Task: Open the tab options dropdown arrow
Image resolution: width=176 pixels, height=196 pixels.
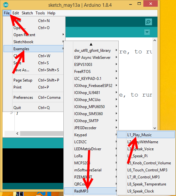Action: pyautogui.click(x=147, y=32)
